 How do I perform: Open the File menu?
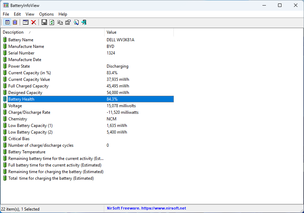[6, 14]
